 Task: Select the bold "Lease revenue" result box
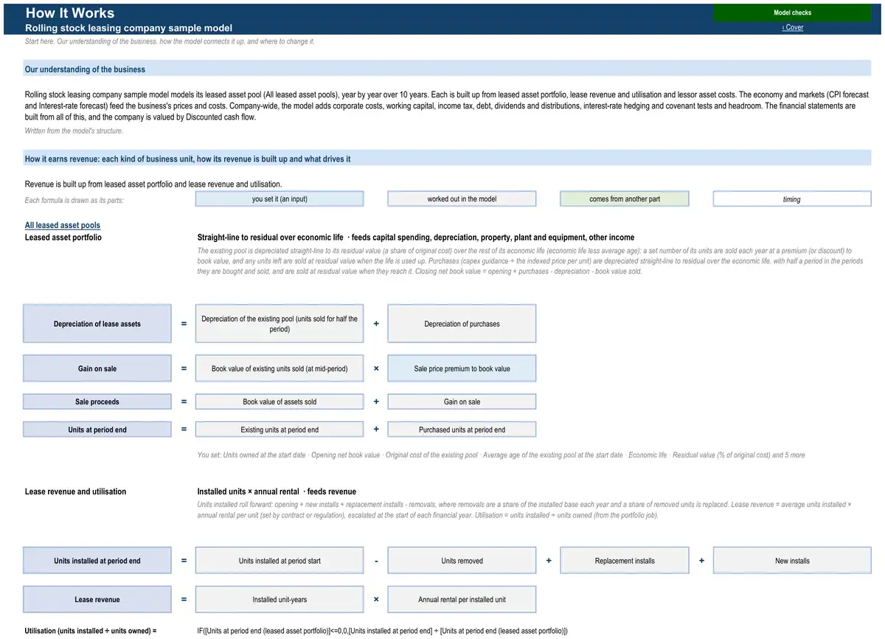point(97,599)
